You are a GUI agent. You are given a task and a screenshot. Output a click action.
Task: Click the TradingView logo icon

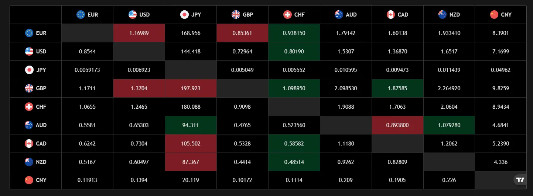point(520,180)
